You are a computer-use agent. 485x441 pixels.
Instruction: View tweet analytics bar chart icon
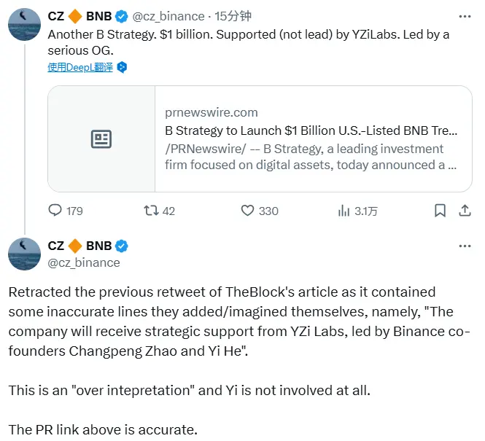tap(344, 211)
